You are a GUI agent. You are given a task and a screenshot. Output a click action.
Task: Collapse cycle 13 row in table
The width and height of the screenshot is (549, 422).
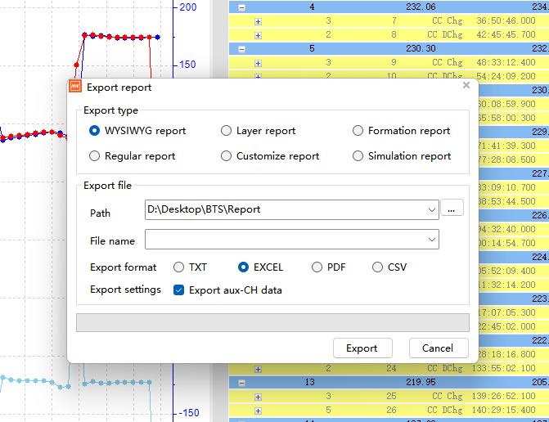coord(241,383)
